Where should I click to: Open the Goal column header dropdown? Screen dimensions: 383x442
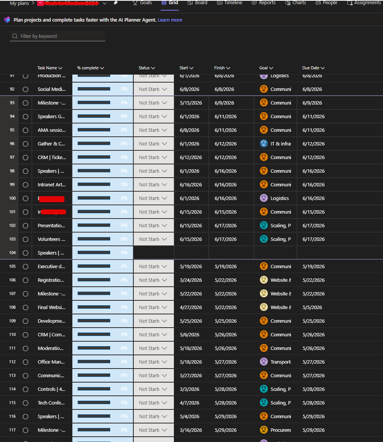pyautogui.click(x=266, y=68)
